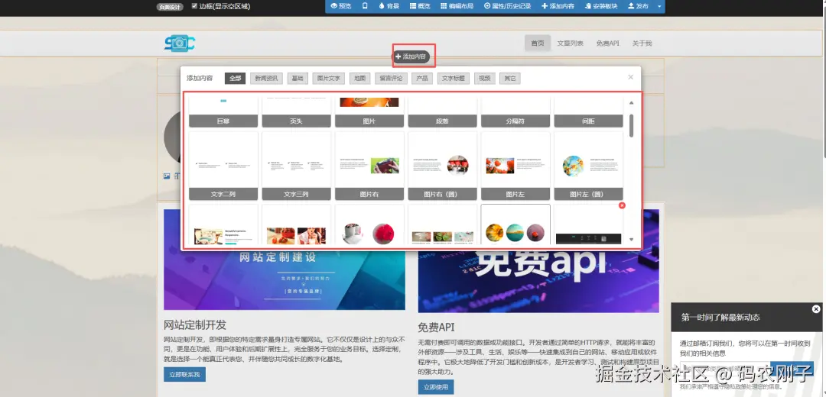The height and width of the screenshot is (397, 826).
Task: Select thumbnail with dark footer bar
Action: [x=588, y=226]
